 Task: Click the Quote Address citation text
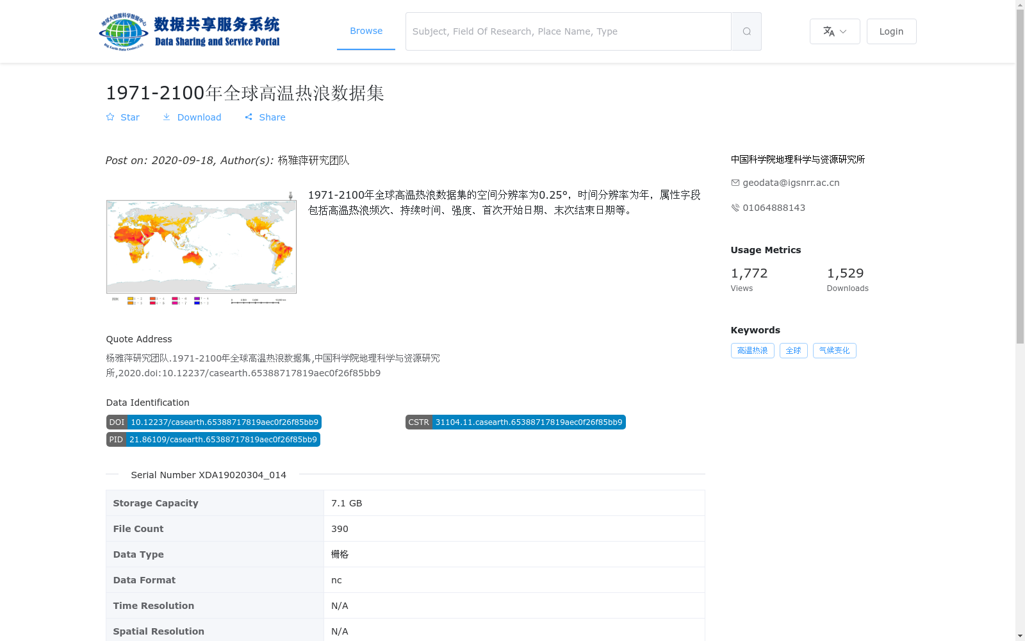[x=273, y=365]
